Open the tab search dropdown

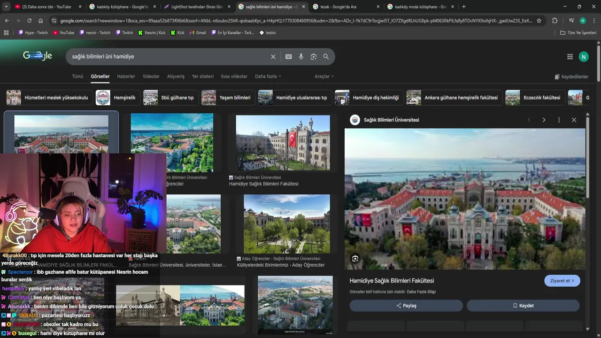tap(7, 7)
